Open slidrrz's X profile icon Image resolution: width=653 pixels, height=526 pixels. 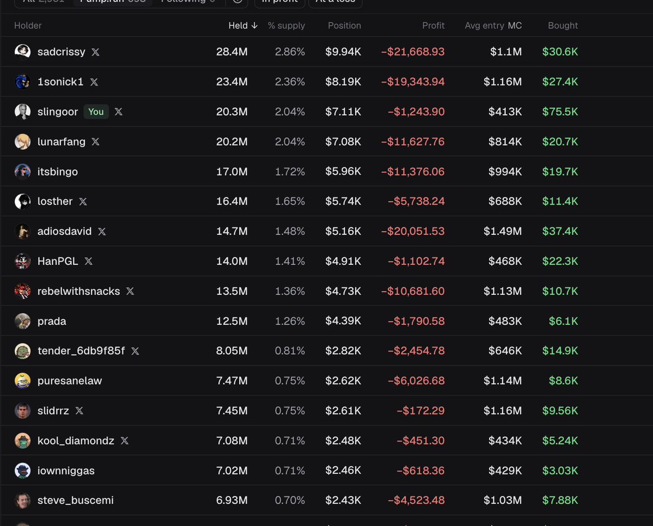pos(79,411)
